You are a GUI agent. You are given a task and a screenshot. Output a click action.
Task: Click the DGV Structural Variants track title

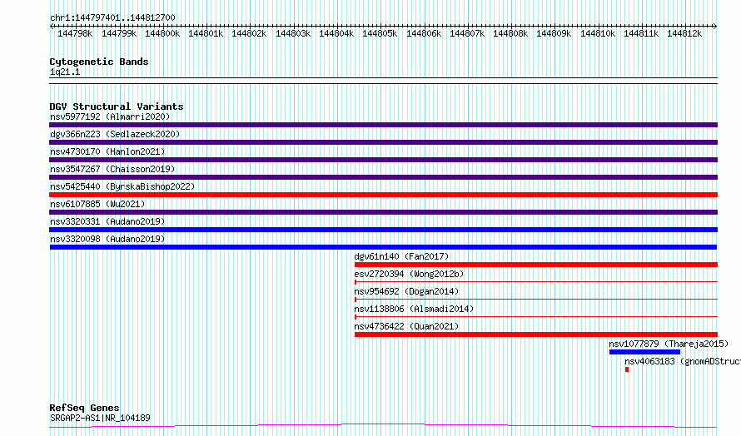click(x=117, y=107)
